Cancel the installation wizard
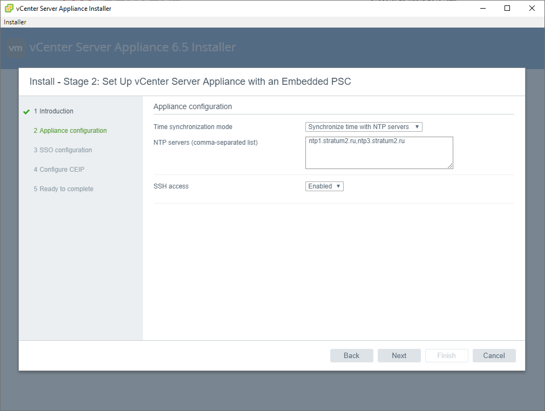The height and width of the screenshot is (411, 545). 494,355
